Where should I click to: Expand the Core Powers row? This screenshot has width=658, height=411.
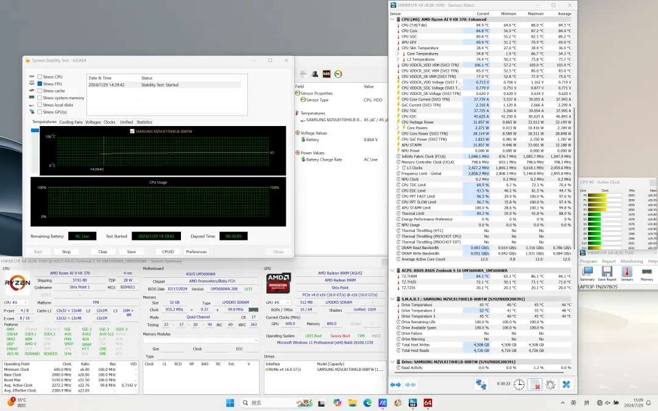[x=398, y=128]
